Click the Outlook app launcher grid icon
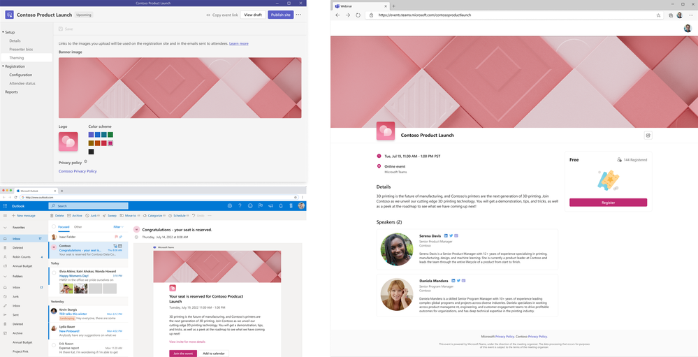Viewport: 698px width, 357px height. (5, 206)
